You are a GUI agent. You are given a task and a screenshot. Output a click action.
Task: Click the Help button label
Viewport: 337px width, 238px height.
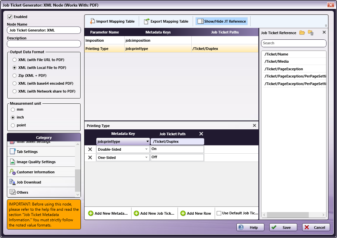pos(253,227)
